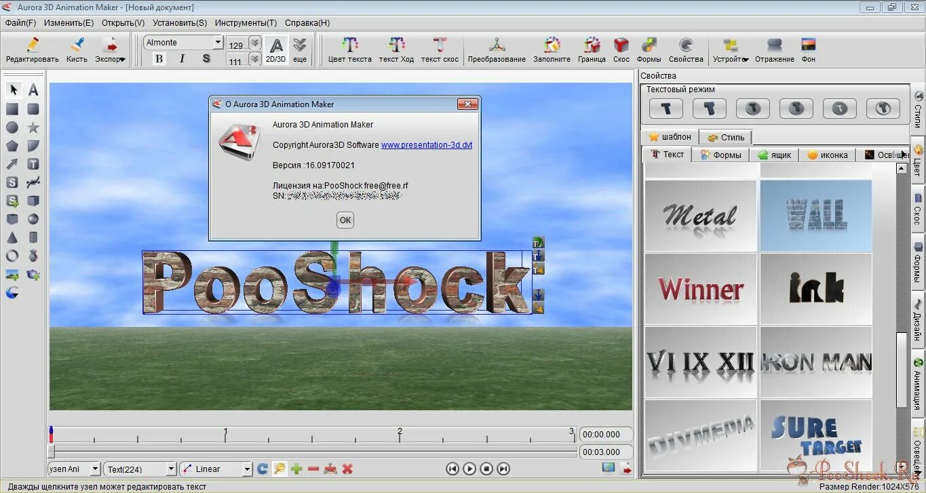Add a star shape
The width and height of the screenshot is (926, 493).
click(33, 127)
